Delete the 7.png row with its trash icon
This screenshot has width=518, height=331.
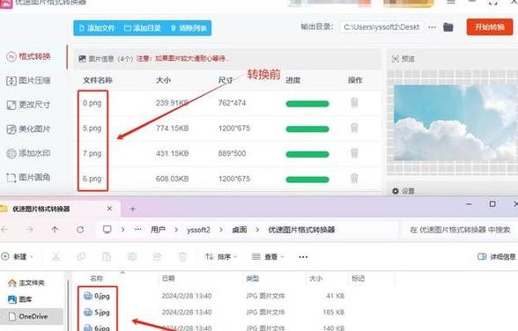pos(354,153)
